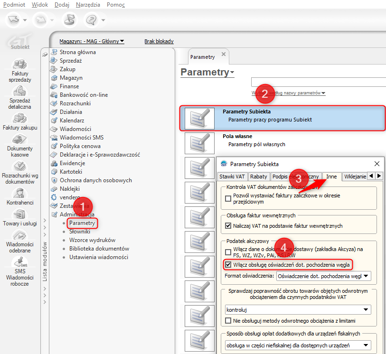
Task: Select Ustawienia wiadomości under Administracja
Action: click(x=99, y=257)
